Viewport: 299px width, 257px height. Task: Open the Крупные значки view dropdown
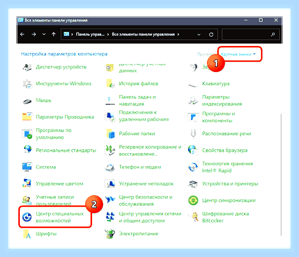pyautogui.click(x=238, y=54)
